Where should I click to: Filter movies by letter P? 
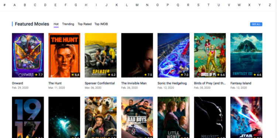click(168, 5)
